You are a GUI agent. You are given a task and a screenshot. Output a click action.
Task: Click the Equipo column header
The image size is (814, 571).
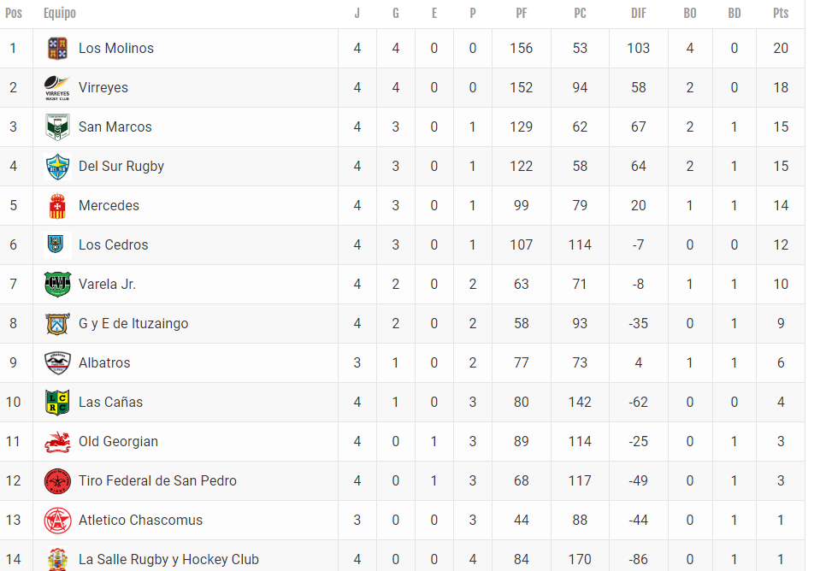coord(60,13)
